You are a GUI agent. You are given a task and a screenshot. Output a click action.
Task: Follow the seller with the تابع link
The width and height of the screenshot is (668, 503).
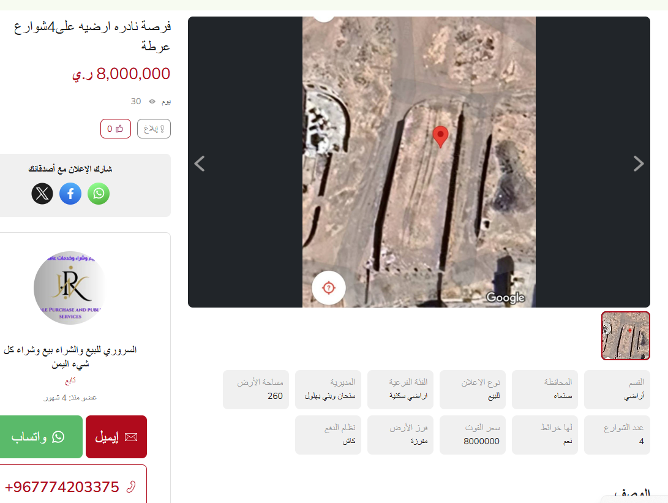pos(70,380)
